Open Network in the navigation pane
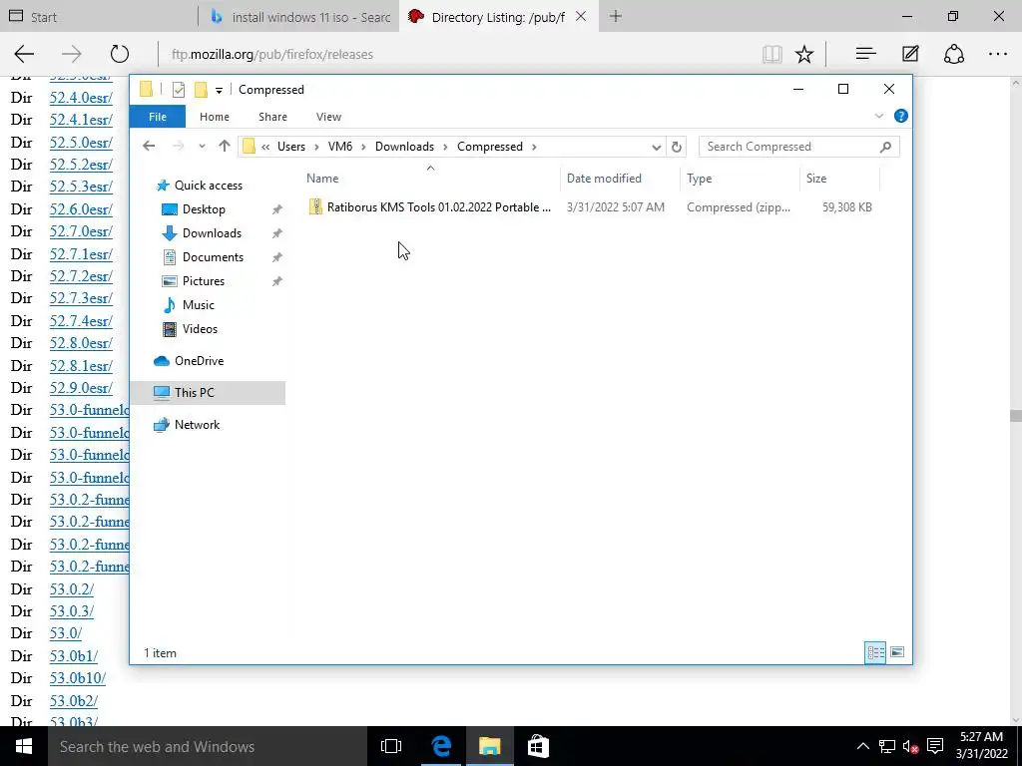 click(197, 425)
